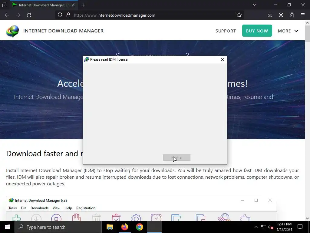Click the scrollbar down arrow
The height and width of the screenshot is (233, 310).
coord(308,218)
